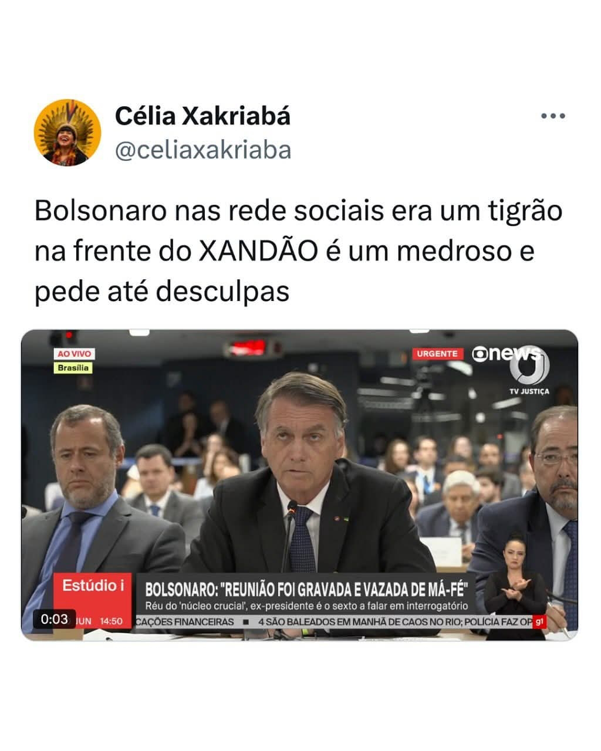Open Célia Xakriabá's profile avatar
Image resolution: width=601 pixels, height=751 pixels.
pyautogui.click(x=67, y=133)
